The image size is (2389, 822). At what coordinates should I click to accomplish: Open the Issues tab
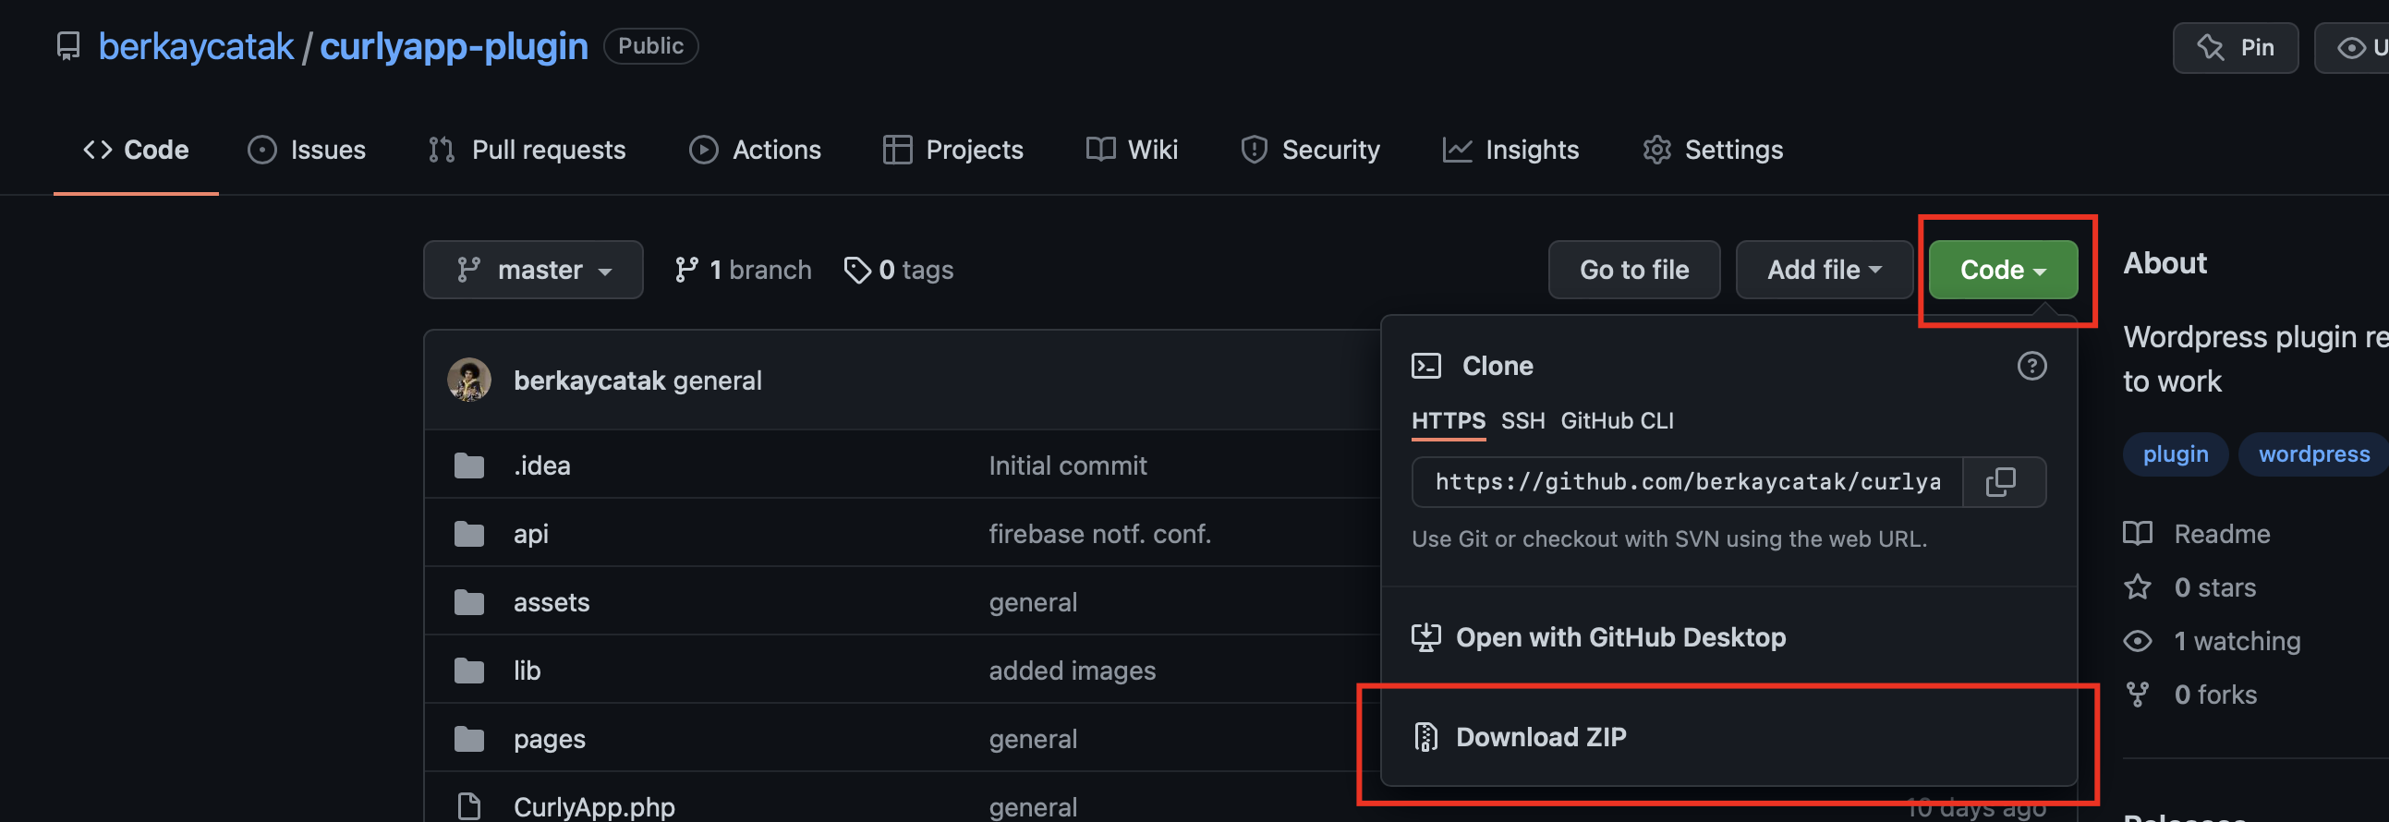pyautogui.click(x=307, y=150)
